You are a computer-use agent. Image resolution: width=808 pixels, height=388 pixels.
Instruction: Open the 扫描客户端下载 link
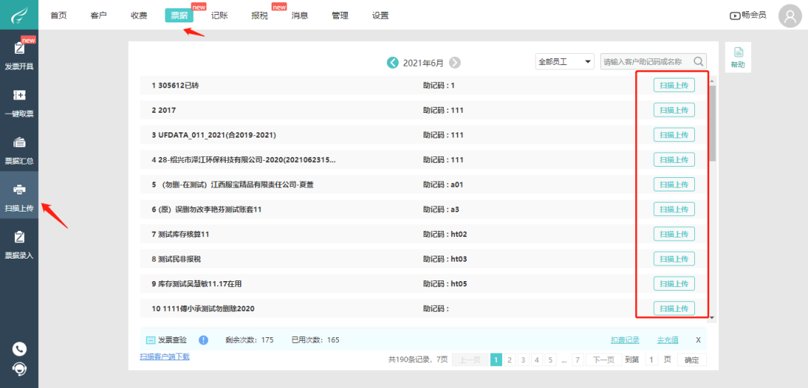pyautogui.click(x=165, y=356)
